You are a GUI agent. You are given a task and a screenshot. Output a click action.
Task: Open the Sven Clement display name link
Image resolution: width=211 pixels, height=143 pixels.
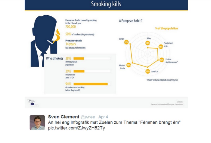click(64, 117)
